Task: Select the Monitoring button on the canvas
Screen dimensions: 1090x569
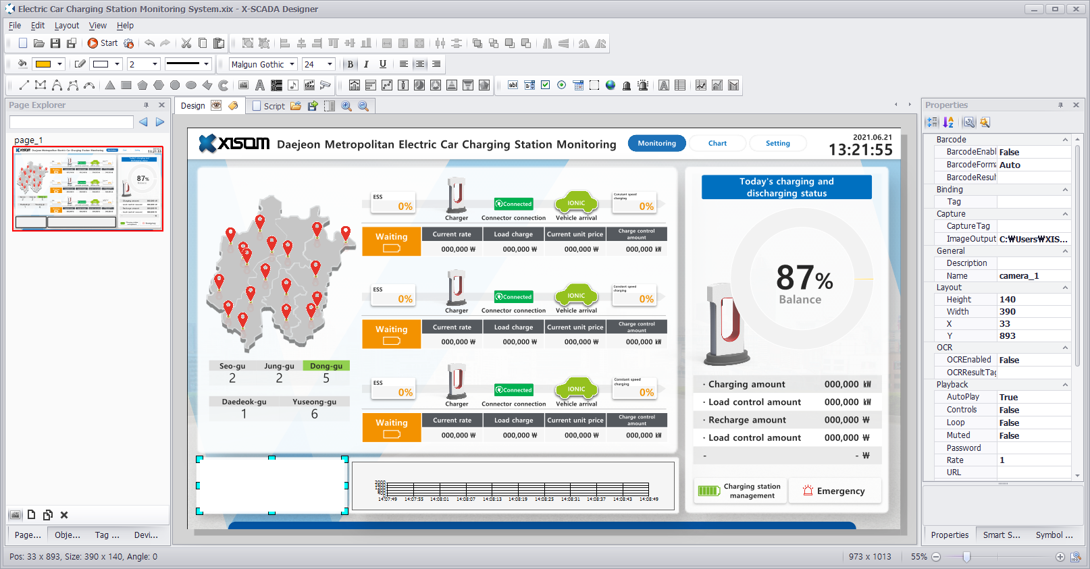Action: pyautogui.click(x=656, y=143)
